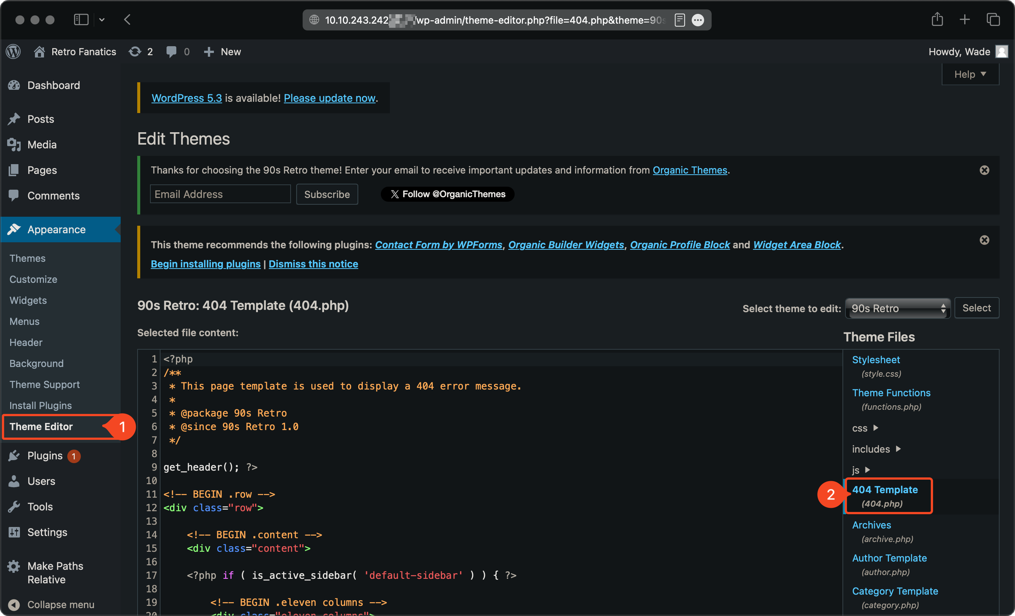
Task: Open the Customize submenu item
Action: point(33,279)
